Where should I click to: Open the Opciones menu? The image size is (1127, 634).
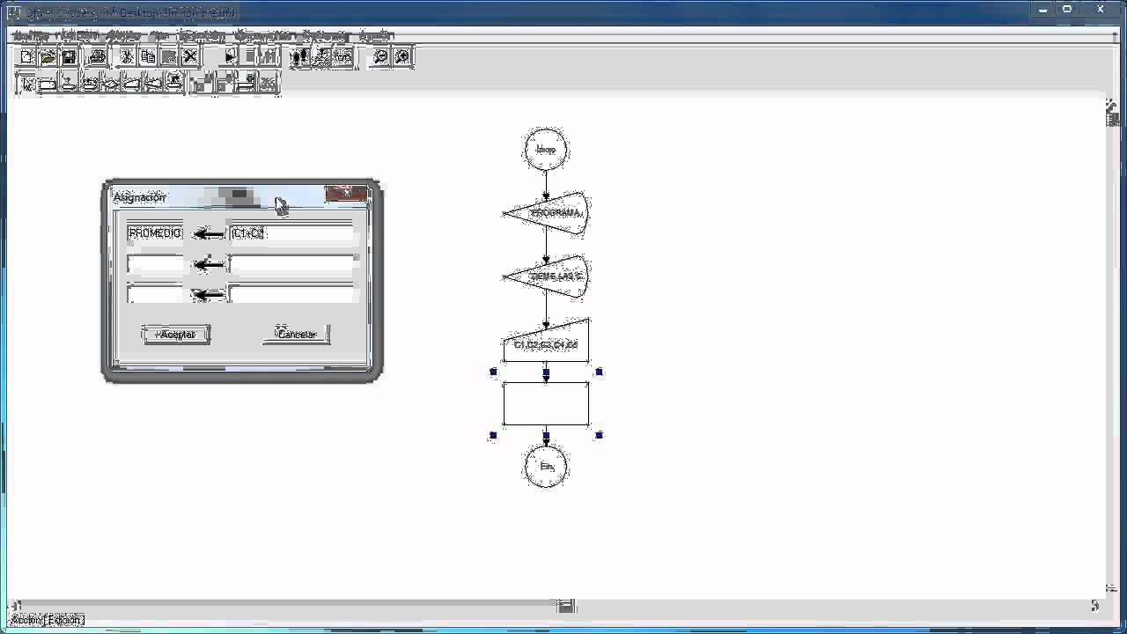(326, 36)
